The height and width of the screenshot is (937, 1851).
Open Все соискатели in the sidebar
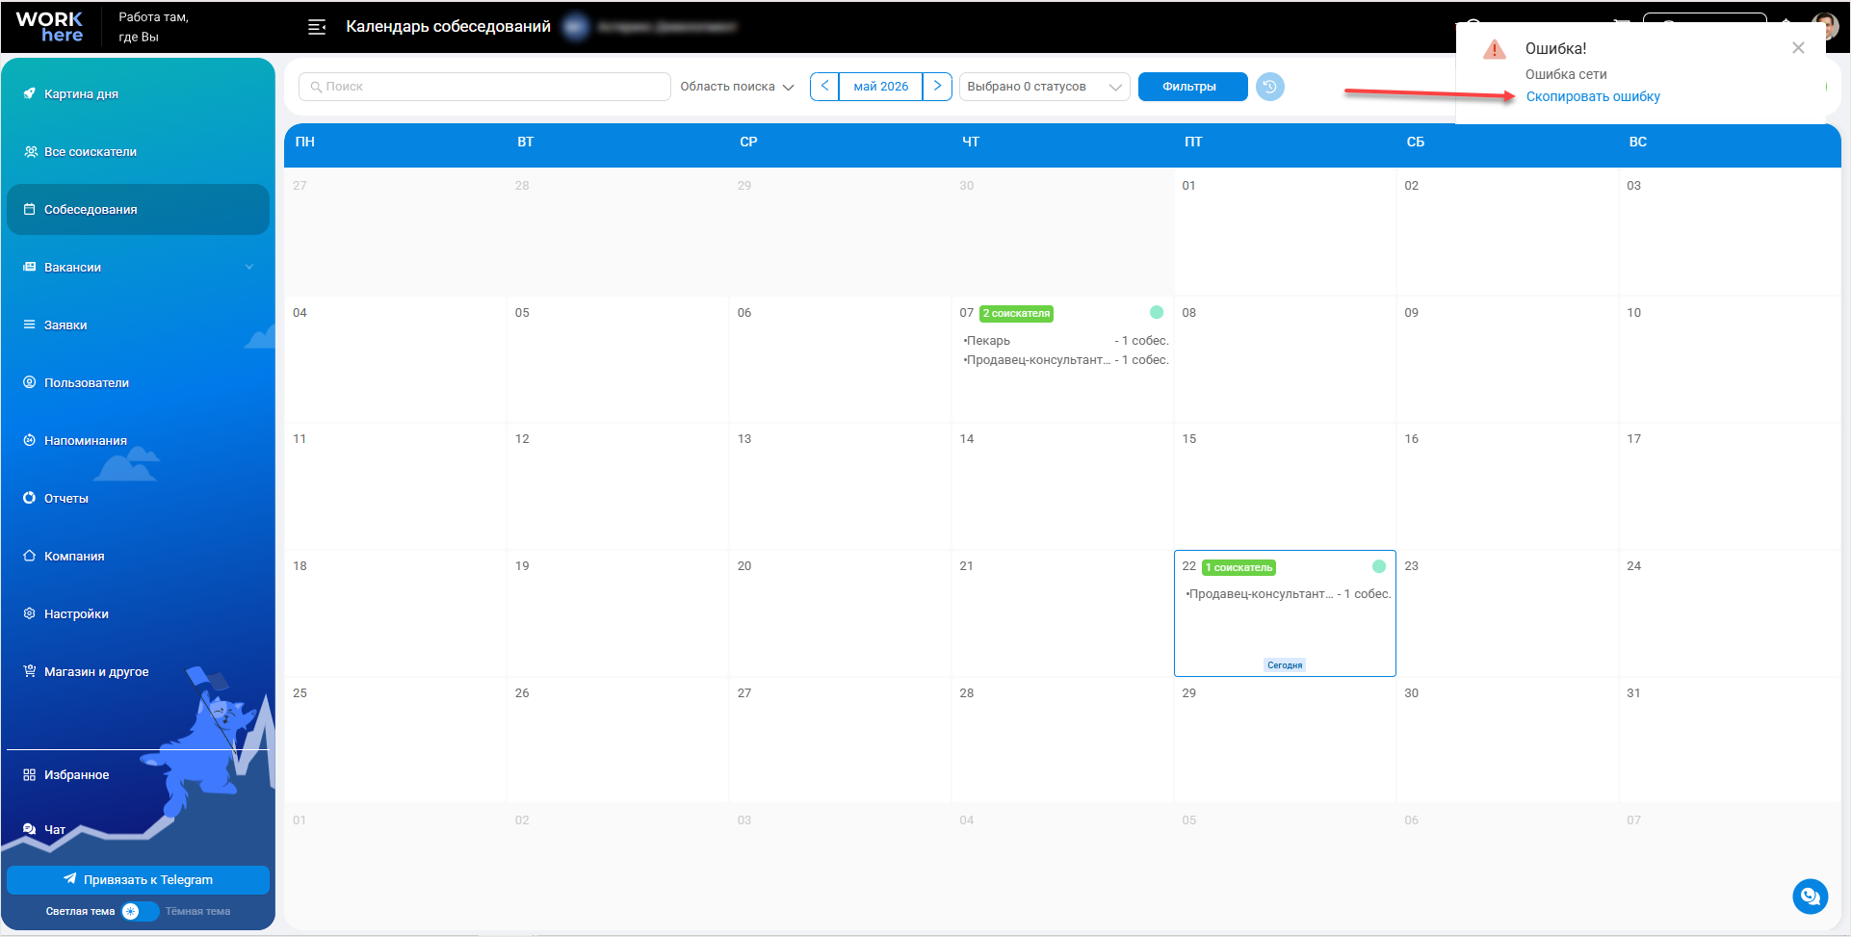(x=138, y=152)
